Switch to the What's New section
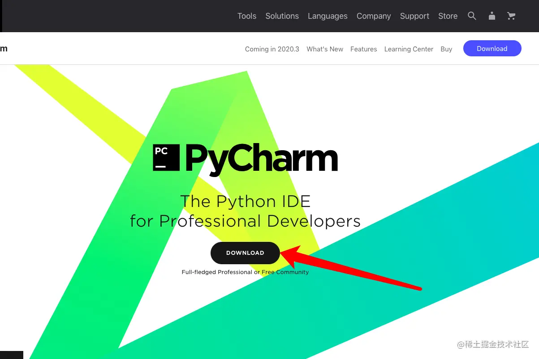This screenshot has height=359, width=539. point(325,49)
